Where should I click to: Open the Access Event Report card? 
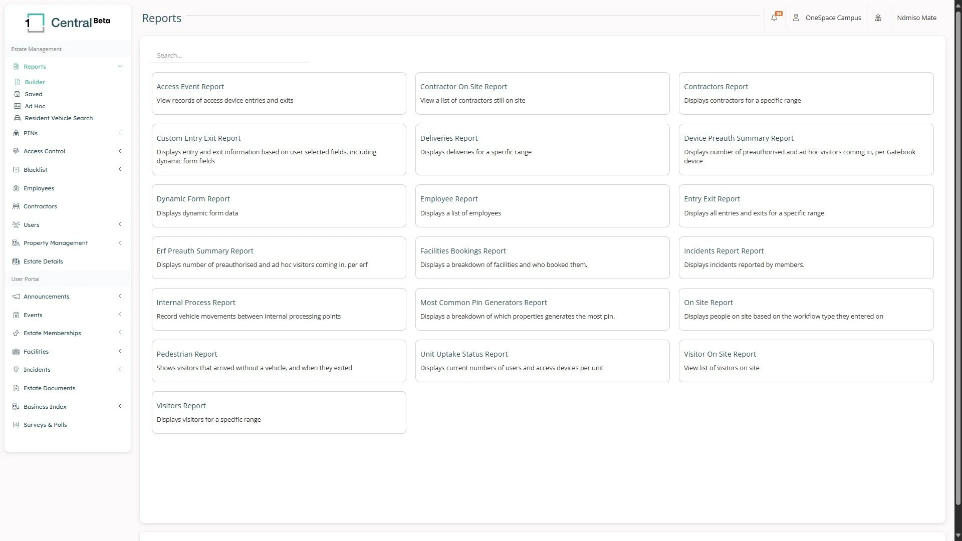(279, 93)
